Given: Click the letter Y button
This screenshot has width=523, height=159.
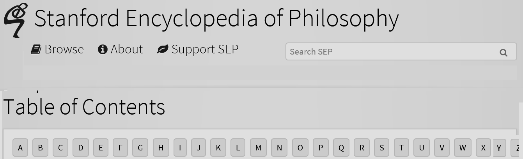Looking at the screenshot, I should 499,148.
